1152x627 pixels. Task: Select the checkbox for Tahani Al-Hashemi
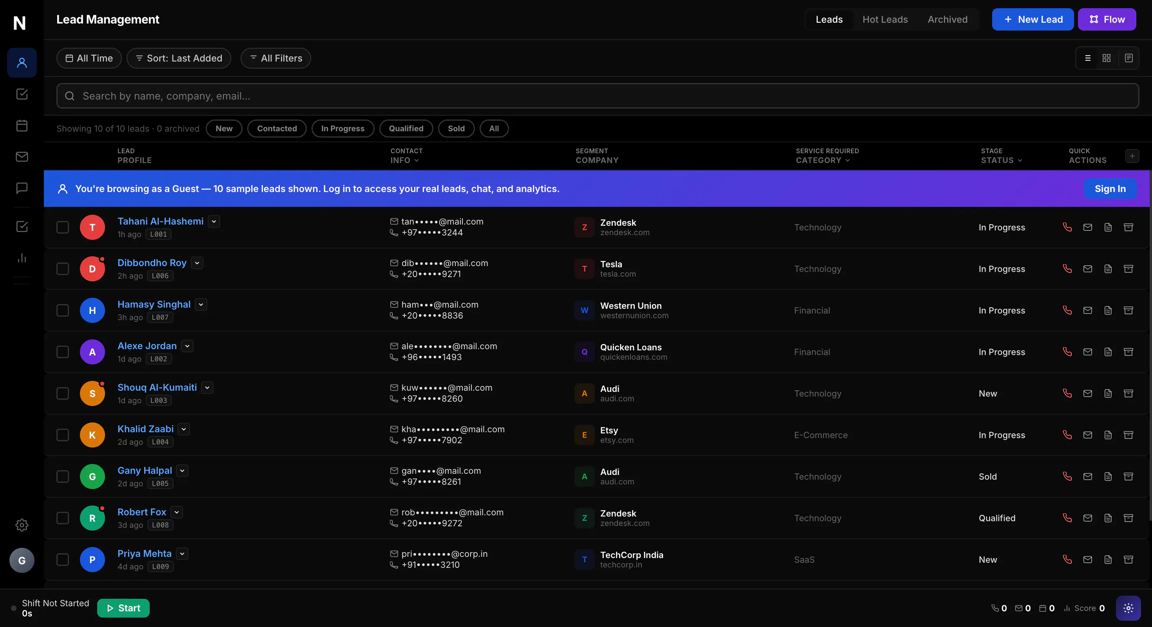[x=63, y=227]
